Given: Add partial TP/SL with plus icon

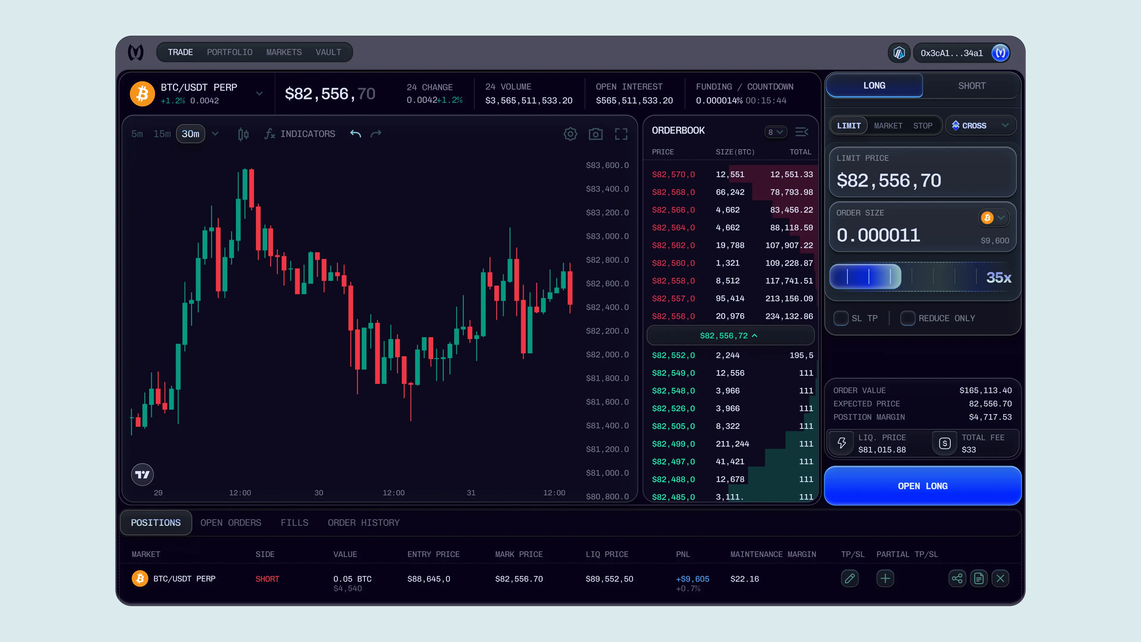Looking at the screenshot, I should coord(885,578).
